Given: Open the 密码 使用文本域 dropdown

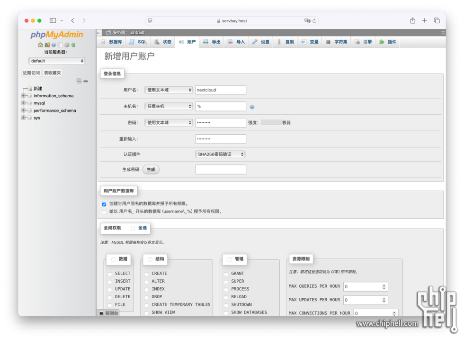Looking at the screenshot, I should [169, 122].
